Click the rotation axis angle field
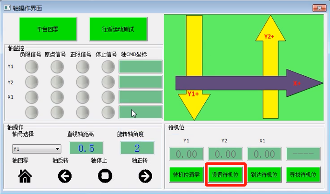 (137, 148)
